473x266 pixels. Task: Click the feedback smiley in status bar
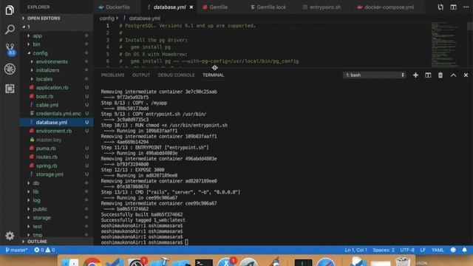(x=453, y=250)
